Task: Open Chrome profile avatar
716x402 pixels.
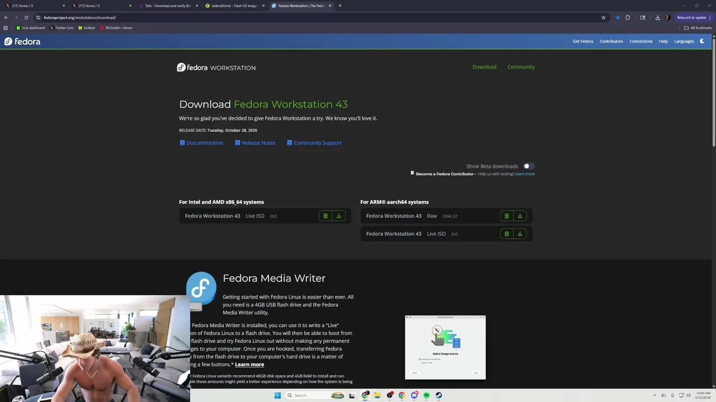Action: coord(667,17)
